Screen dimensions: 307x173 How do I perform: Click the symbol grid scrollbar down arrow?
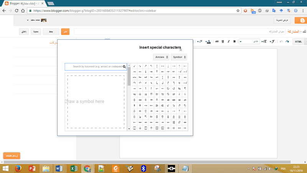click(x=129, y=128)
